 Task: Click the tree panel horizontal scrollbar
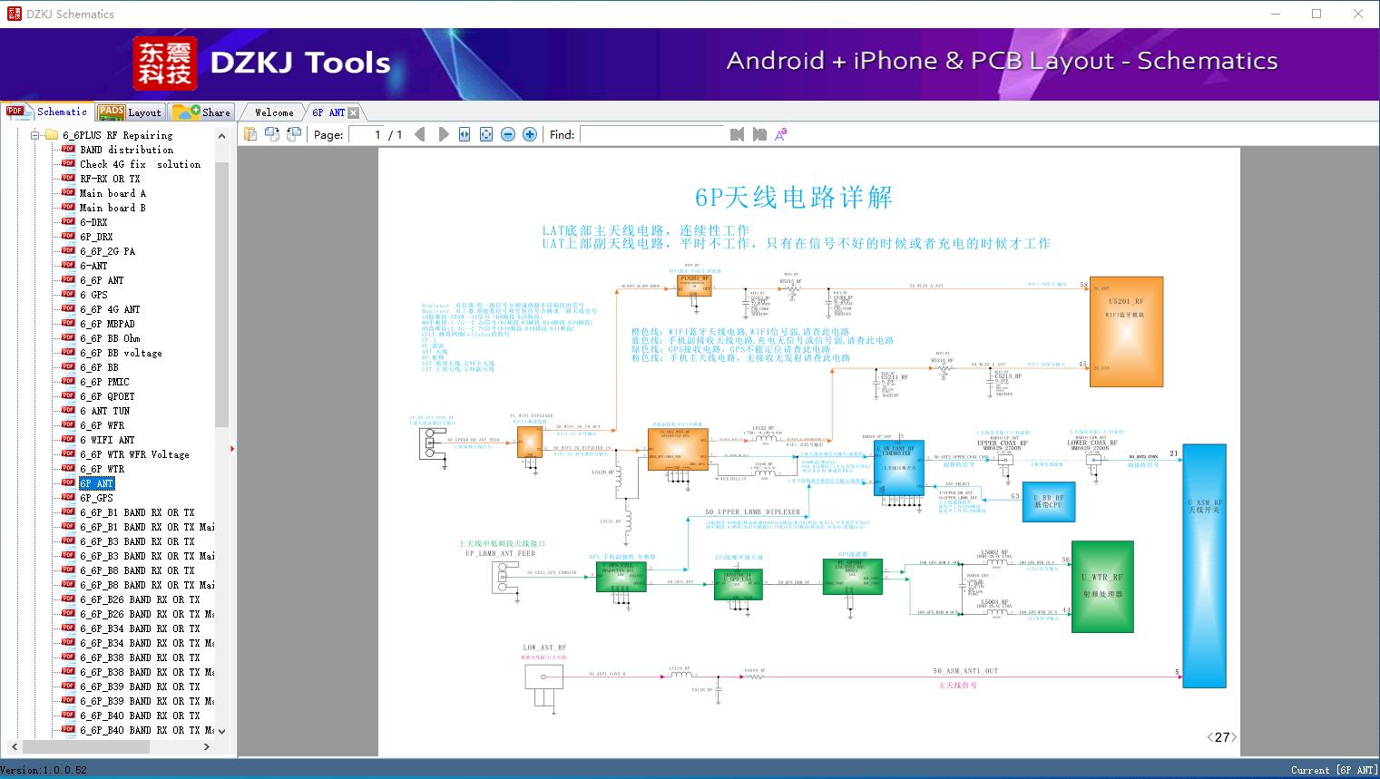point(85,746)
